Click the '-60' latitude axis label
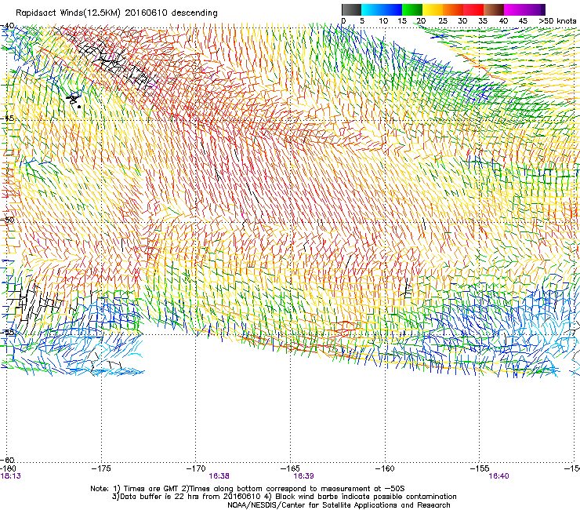This screenshot has width=580, height=510. pos(7,460)
